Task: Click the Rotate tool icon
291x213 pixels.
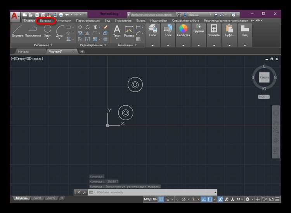Action: pyautogui.click(x=87, y=27)
